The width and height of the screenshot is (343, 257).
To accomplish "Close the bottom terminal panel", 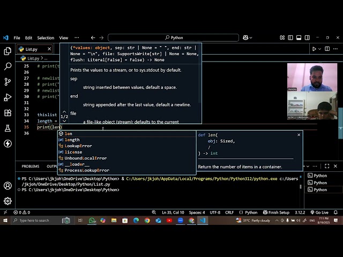I will click(x=335, y=167).
